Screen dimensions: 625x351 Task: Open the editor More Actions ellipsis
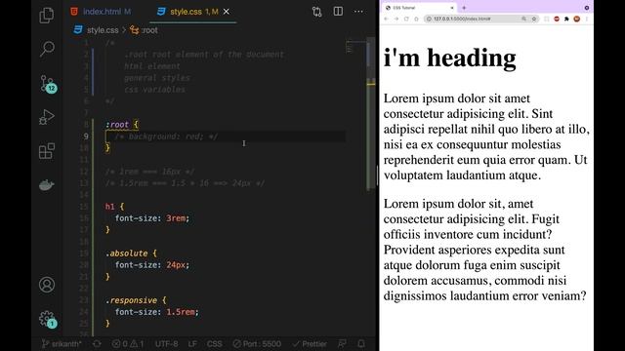click(x=358, y=12)
